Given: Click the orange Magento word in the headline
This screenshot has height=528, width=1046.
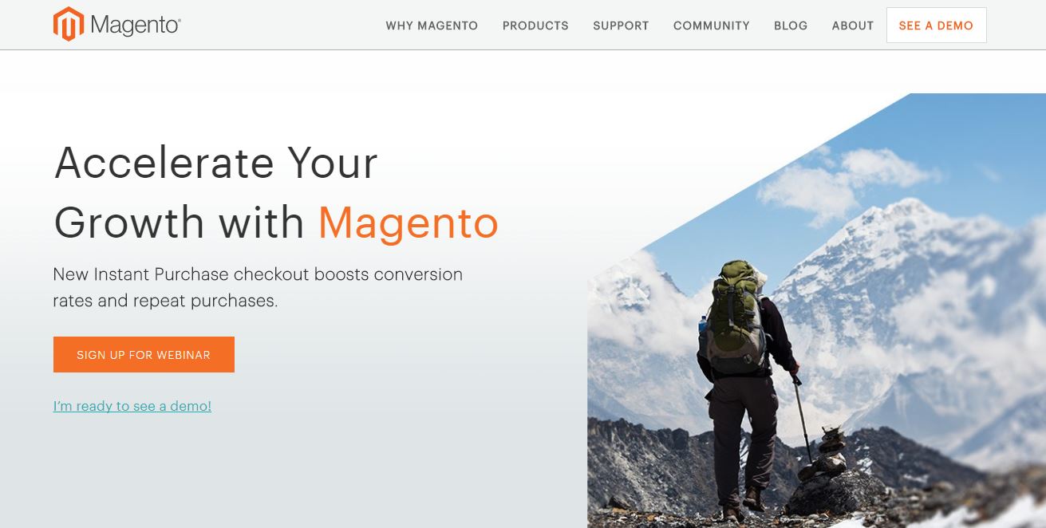Looking at the screenshot, I should [409, 223].
